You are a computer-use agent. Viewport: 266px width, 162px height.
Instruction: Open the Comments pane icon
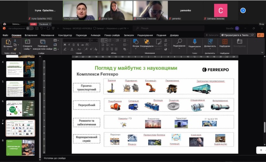point(253,35)
